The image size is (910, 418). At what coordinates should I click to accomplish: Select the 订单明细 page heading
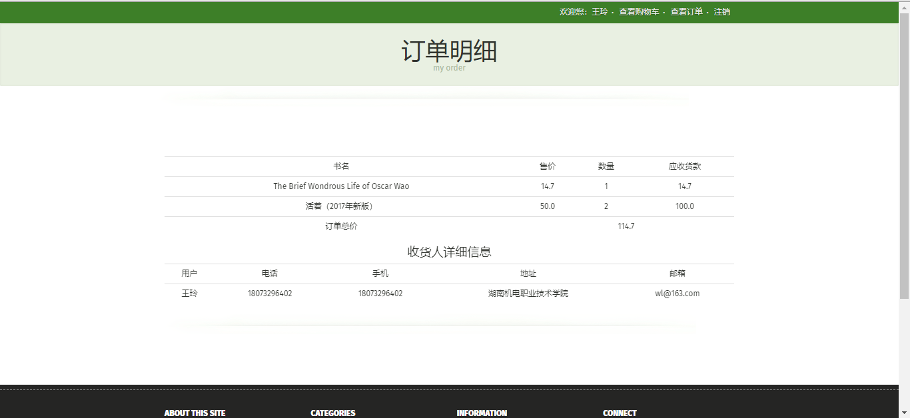pyautogui.click(x=450, y=51)
